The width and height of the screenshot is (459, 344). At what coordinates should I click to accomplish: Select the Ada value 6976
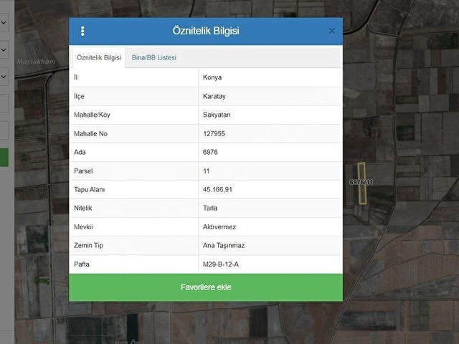[210, 152]
